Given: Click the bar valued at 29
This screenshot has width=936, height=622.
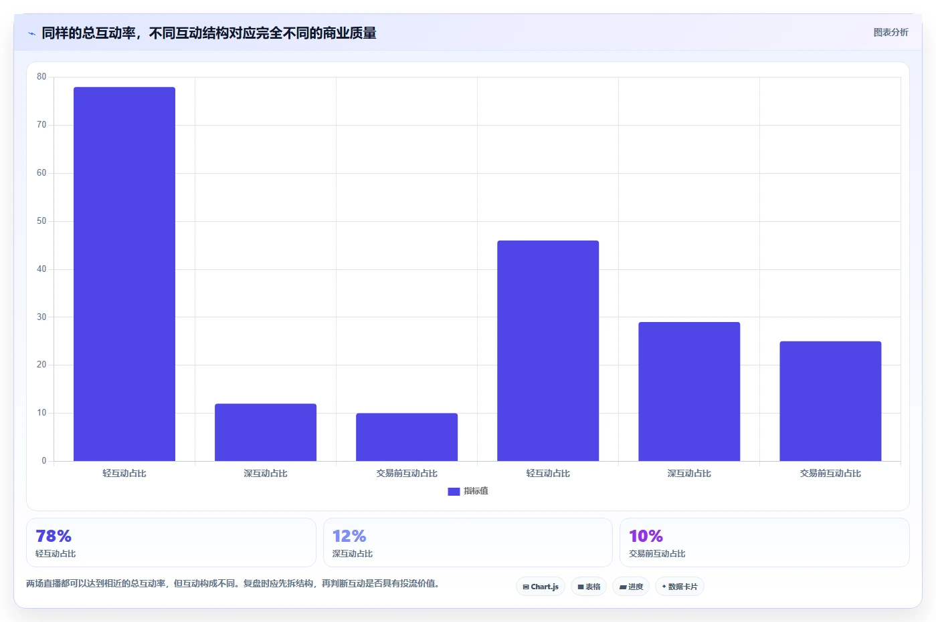Looking at the screenshot, I should pyautogui.click(x=689, y=392).
